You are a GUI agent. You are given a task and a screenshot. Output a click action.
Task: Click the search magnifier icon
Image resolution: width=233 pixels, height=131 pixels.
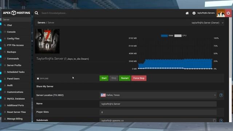click(x=36, y=13)
